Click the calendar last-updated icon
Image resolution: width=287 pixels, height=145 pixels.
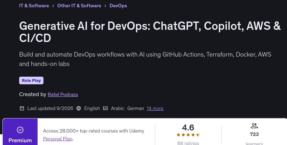click(x=22, y=108)
